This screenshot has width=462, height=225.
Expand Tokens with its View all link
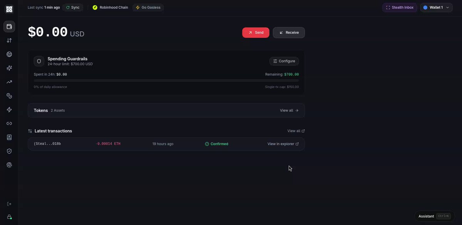coord(289,110)
